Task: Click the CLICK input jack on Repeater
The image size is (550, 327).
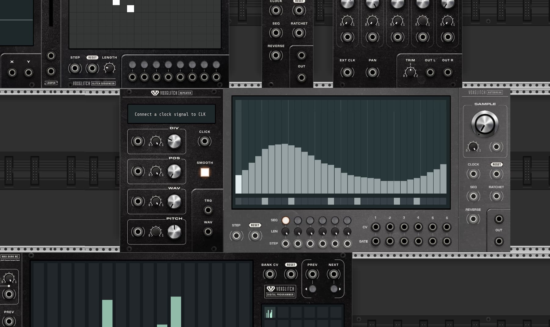Action: click(x=205, y=141)
